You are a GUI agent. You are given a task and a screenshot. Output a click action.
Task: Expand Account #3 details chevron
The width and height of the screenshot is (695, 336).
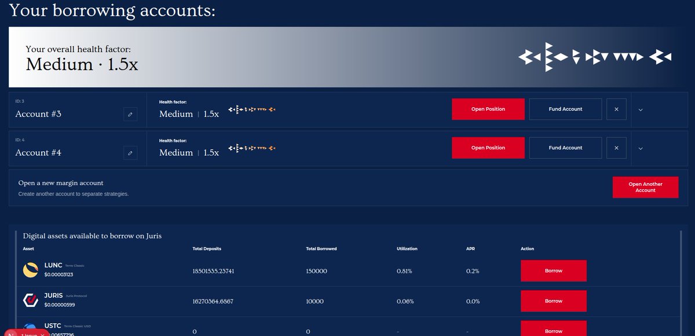pos(641,109)
